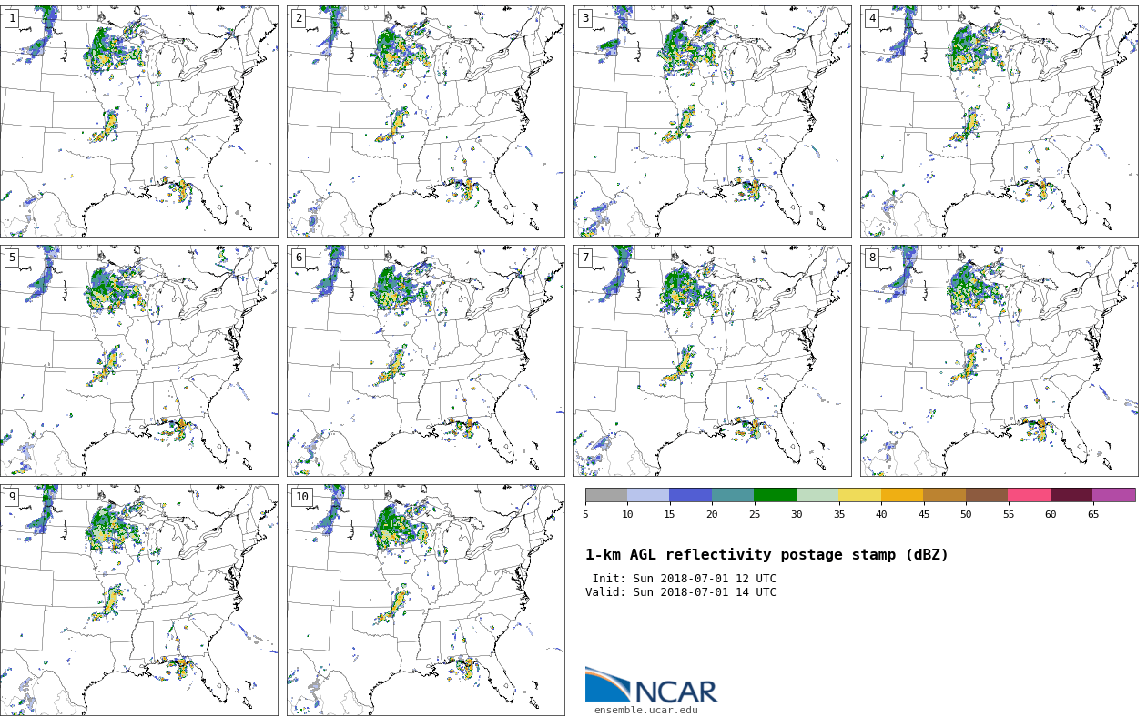
Task: Open the ensemble.ucar.edu link
Action: 645,710
